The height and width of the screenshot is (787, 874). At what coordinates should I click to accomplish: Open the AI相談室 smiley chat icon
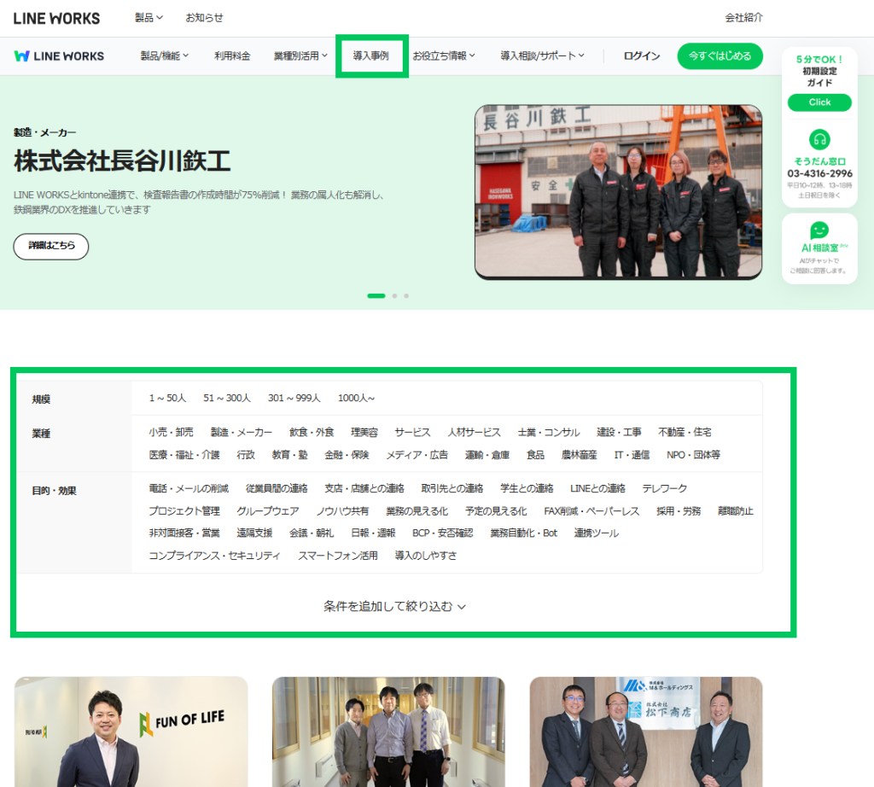click(819, 230)
